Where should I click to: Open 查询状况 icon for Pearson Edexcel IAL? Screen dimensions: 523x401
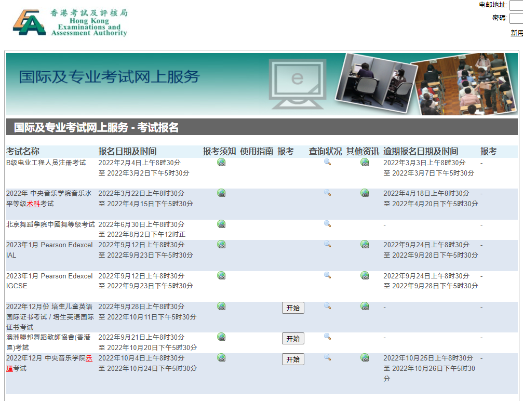pyautogui.click(x=327, y=244)
